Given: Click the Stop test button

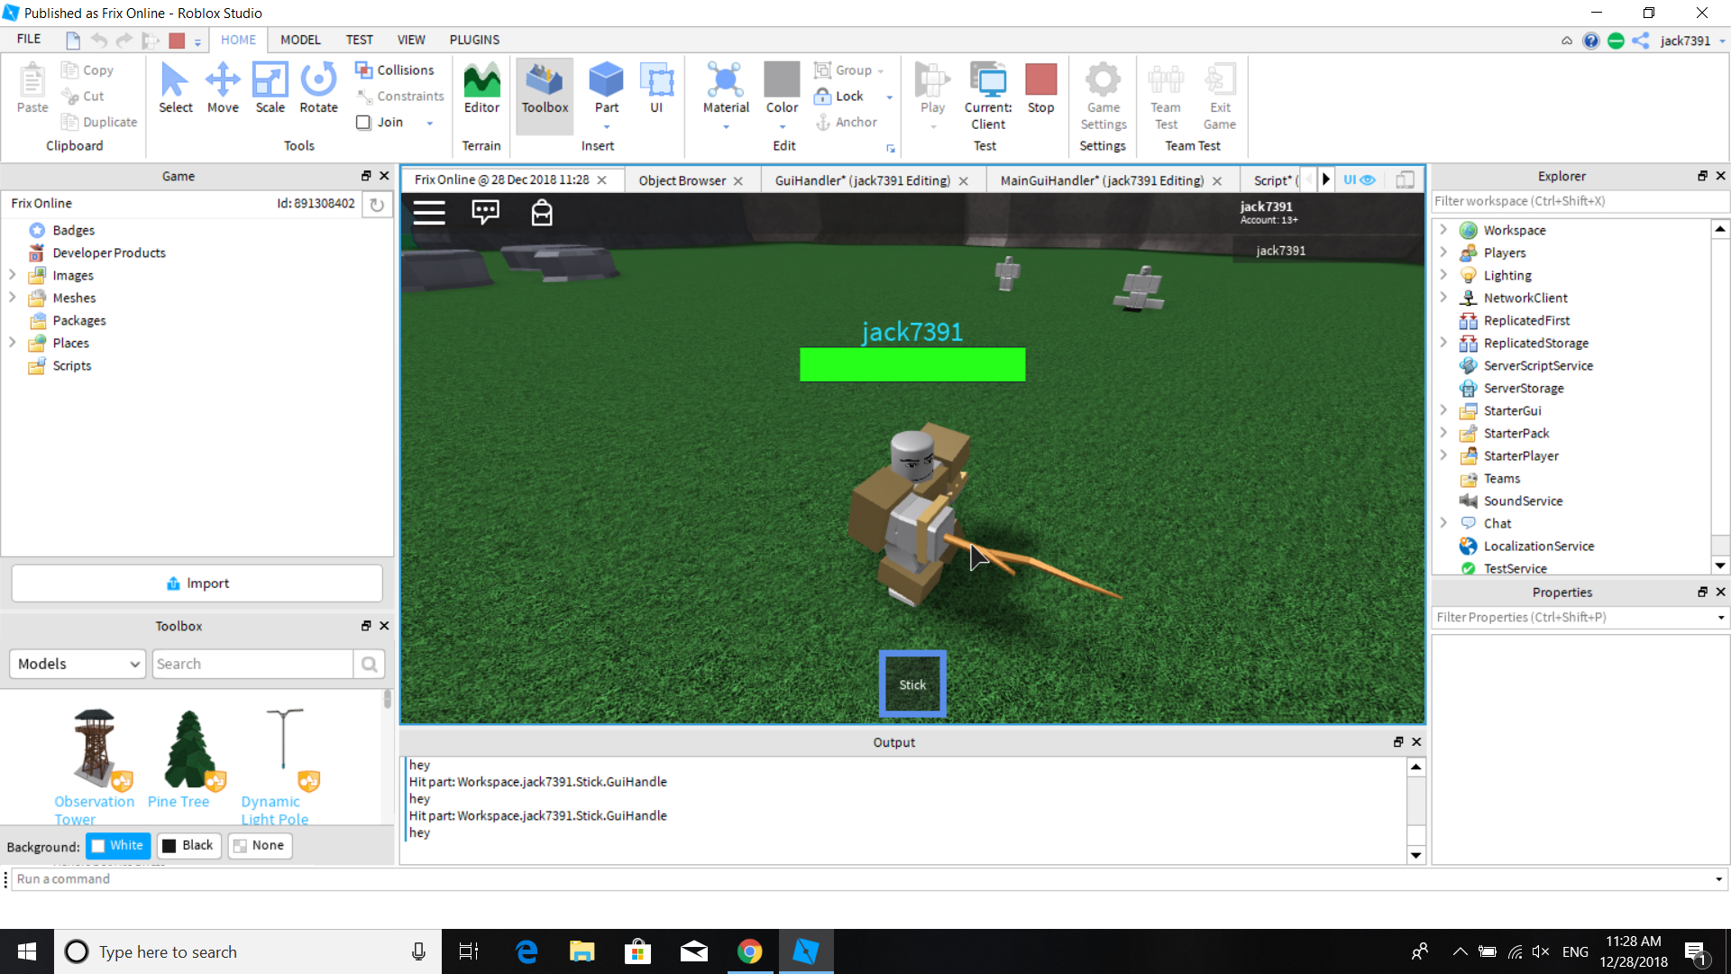Looking at the screenshot, I should (x=1040, y=87).
